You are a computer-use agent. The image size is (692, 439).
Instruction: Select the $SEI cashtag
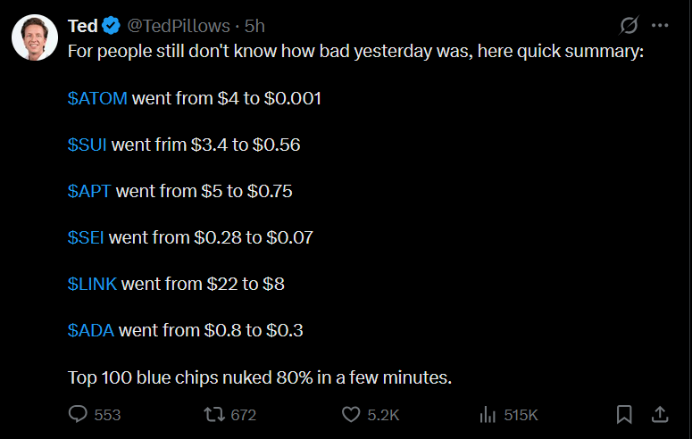pos(86,237)
